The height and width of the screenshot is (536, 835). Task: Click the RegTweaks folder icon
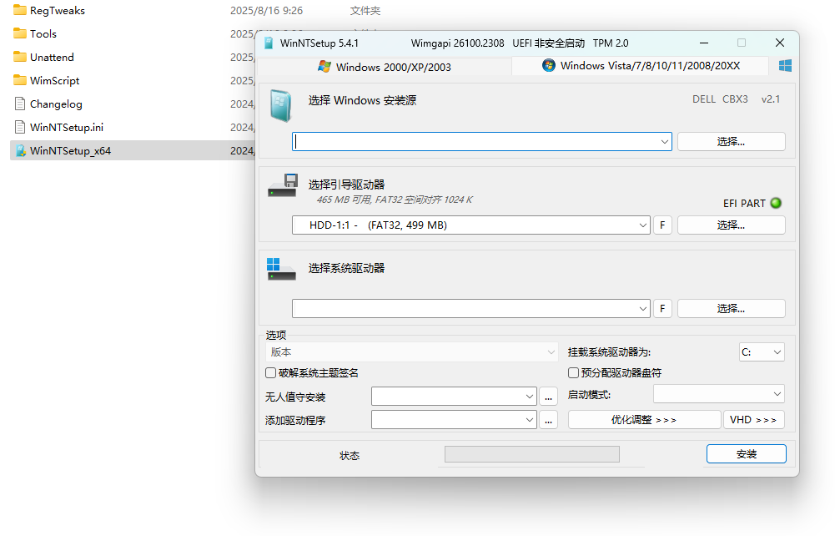click(20, 10)
